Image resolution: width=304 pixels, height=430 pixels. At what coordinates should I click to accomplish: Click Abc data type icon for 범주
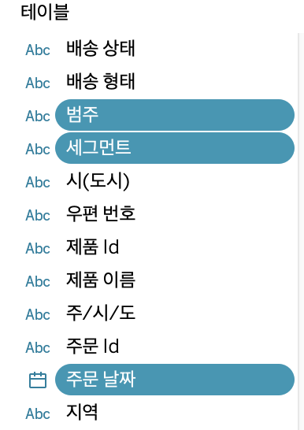pyautogui.click(x=38, y=117)
